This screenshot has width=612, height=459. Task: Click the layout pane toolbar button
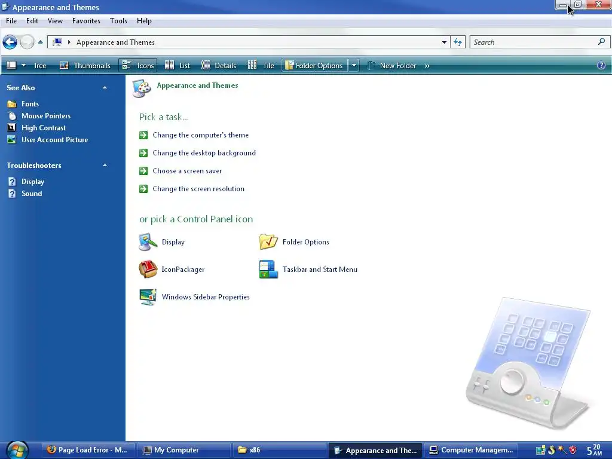click(x=12, y=65)
